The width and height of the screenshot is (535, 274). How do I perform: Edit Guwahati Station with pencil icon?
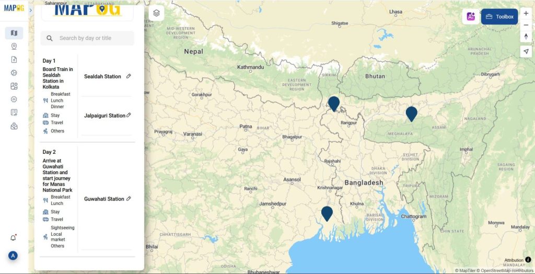(x=129, y=199)
